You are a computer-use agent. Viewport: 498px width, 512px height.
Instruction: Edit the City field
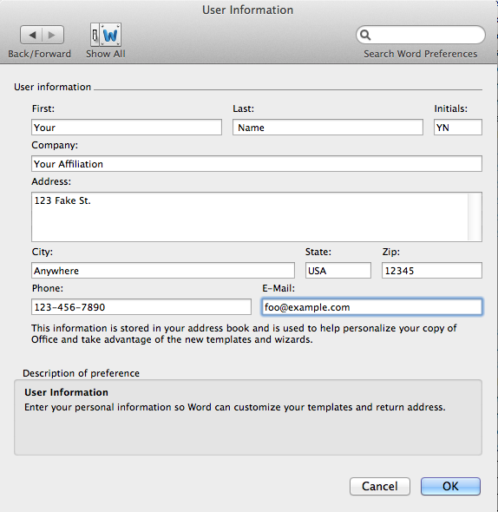163,271
